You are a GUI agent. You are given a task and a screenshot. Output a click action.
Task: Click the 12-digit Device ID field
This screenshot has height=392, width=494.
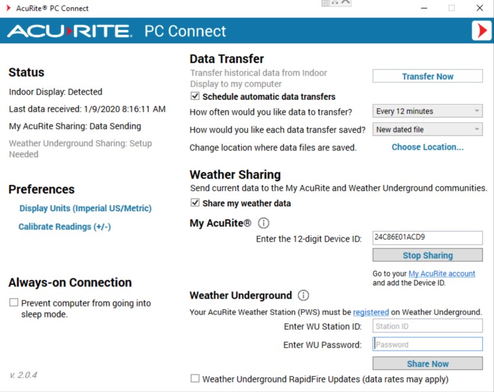point(428,238)
